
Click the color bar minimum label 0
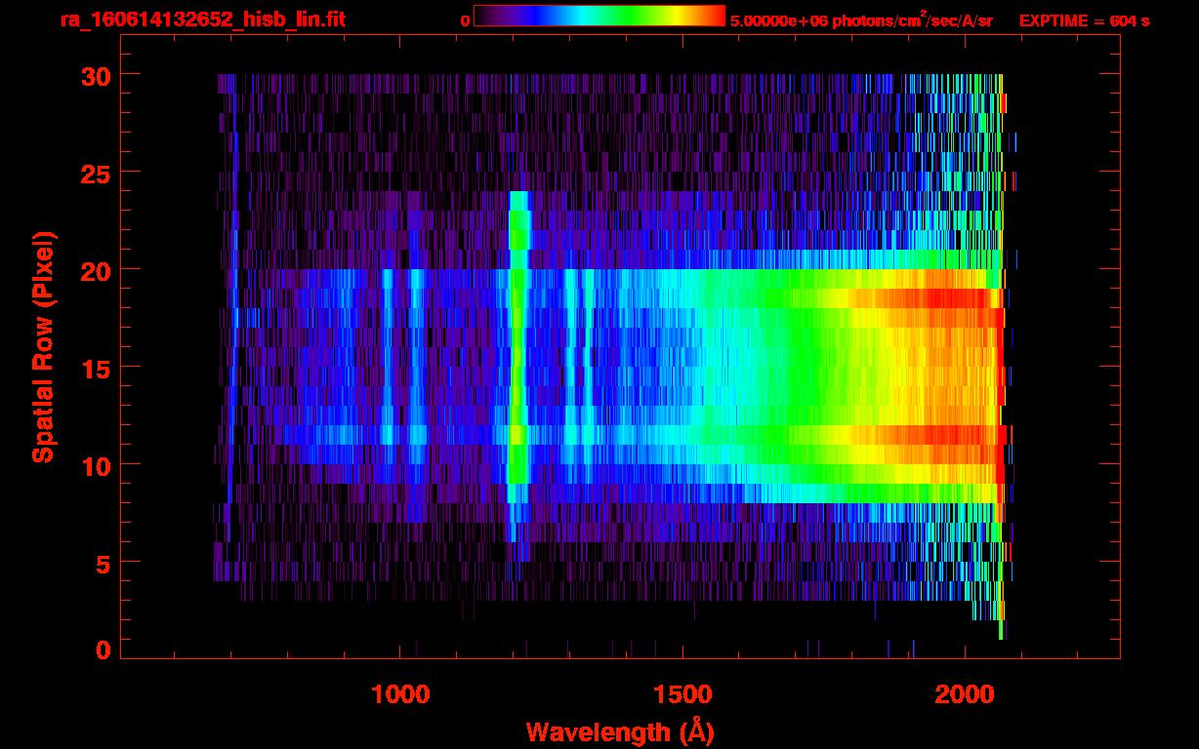pyautogui.click(x=466, y=20)
